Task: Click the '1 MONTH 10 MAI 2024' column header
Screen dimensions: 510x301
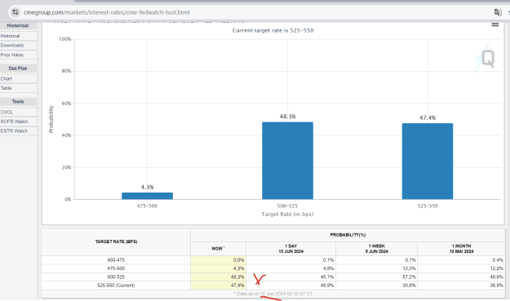Action: pos(461,249)
